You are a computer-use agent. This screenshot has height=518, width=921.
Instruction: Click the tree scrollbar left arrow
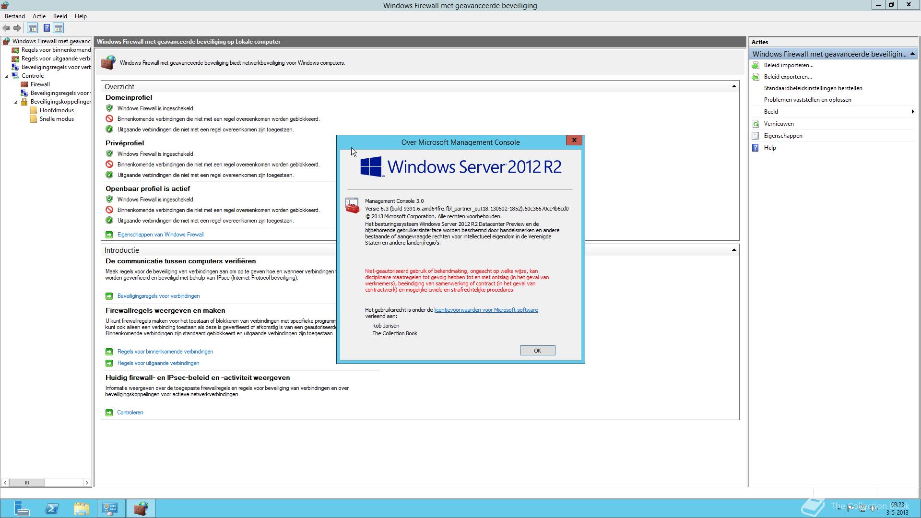[x=5, y=483]
